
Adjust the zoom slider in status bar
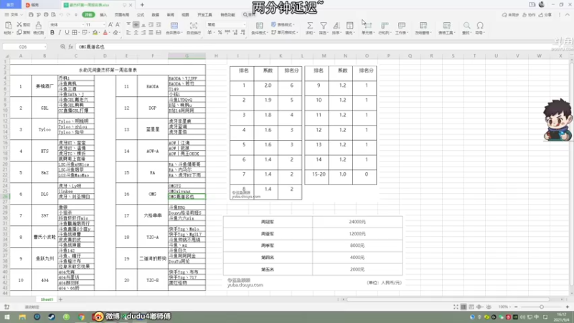542,306
